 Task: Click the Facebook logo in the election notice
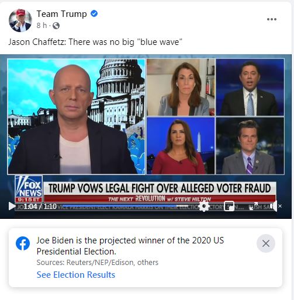point(23,243)
